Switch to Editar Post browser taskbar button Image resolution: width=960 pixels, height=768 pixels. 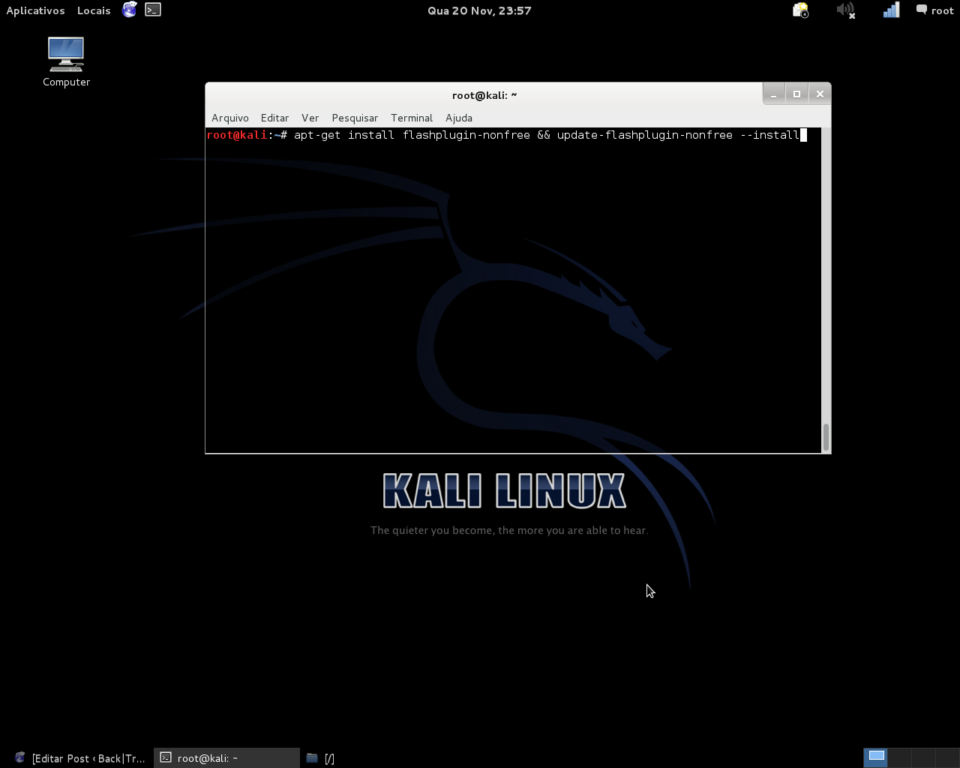pyautogui.click(x=79, y=758)
